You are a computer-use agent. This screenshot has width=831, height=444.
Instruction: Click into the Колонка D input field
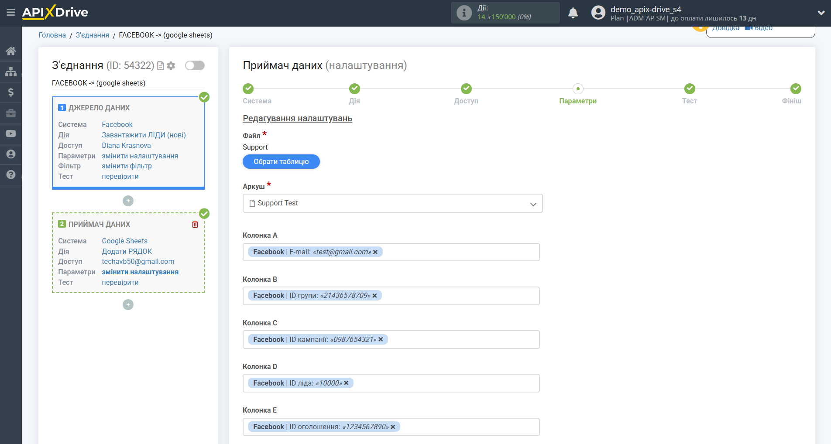point(391,383)
